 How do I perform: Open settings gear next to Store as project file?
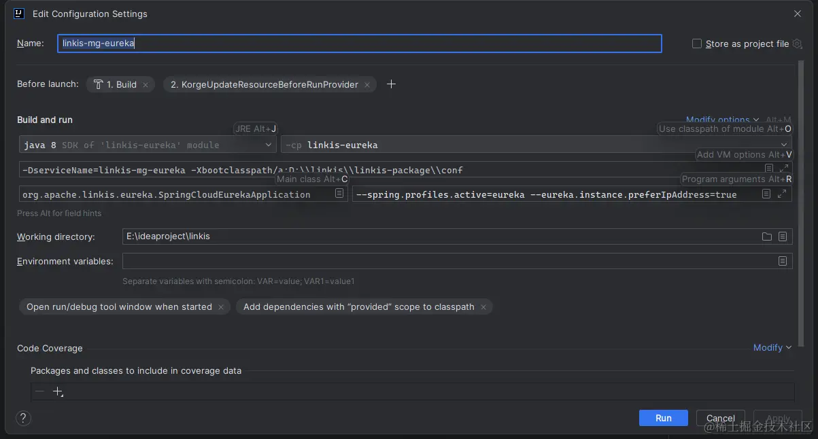pyautogui.click(x=798, y=43)
